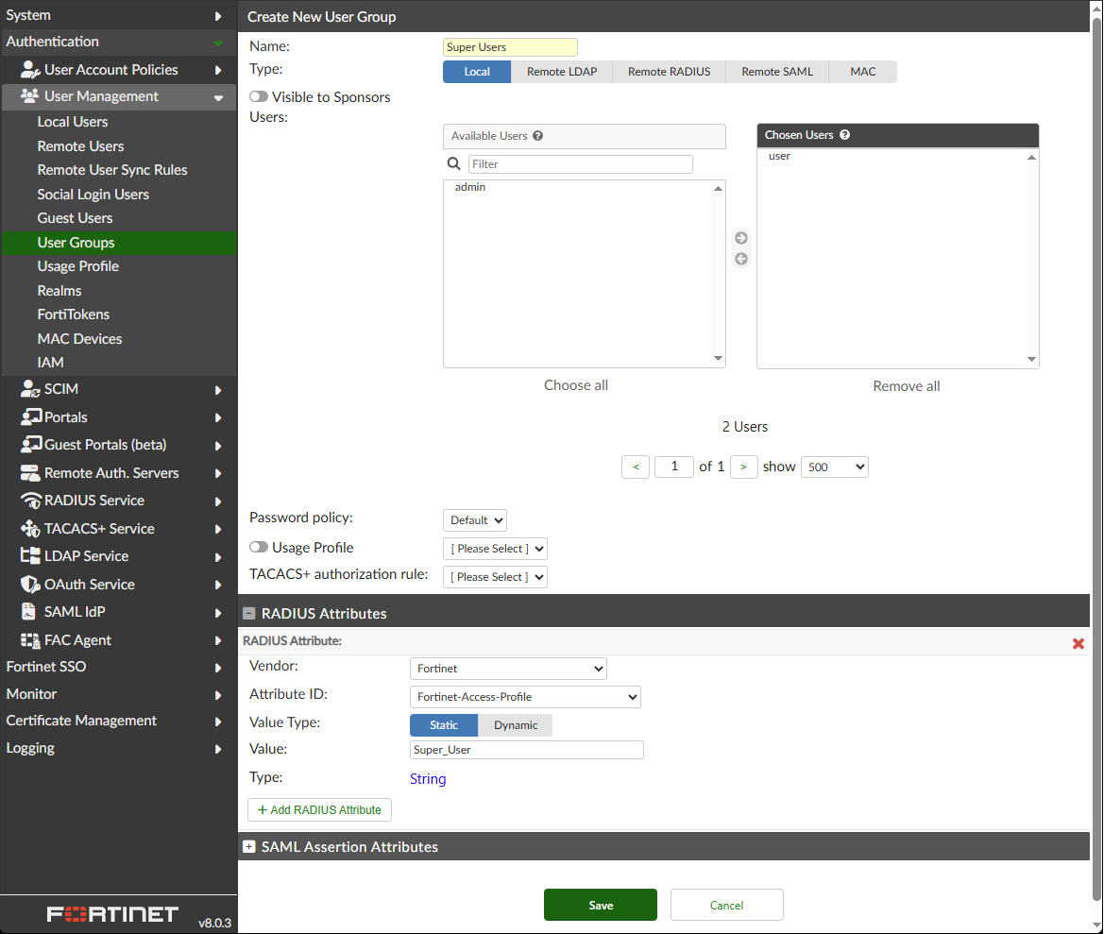
Task: Open Guest Users in sidebar
Action: 75,218
